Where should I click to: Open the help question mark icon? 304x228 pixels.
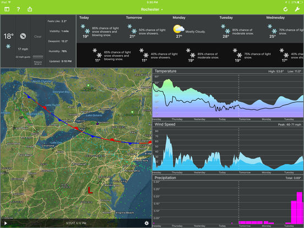pos(18,9)
